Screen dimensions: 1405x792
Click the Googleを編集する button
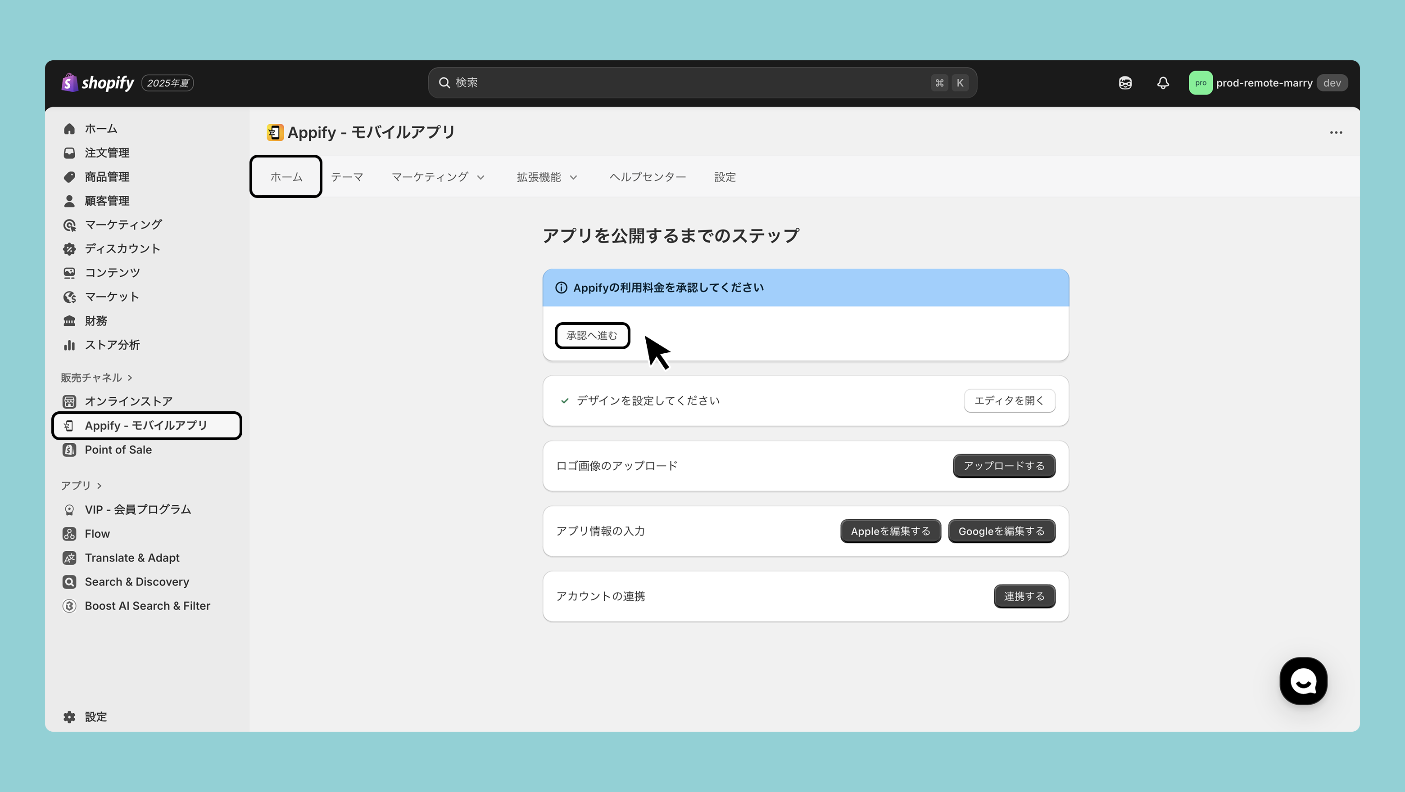tap(1002, 531)
